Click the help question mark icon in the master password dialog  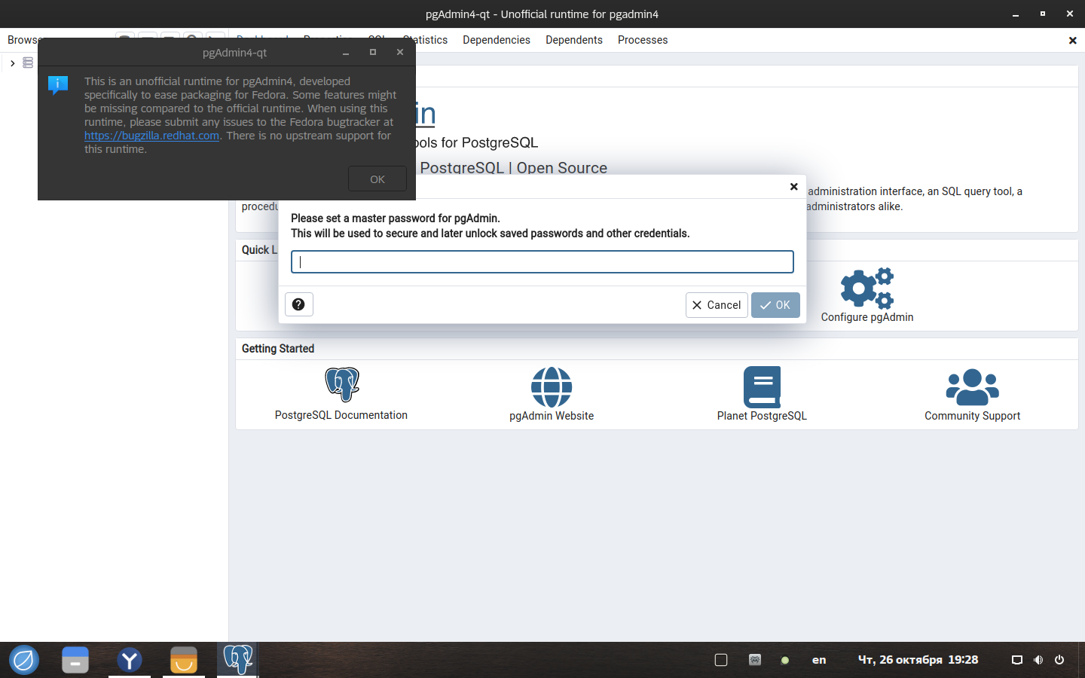(298, 304)
